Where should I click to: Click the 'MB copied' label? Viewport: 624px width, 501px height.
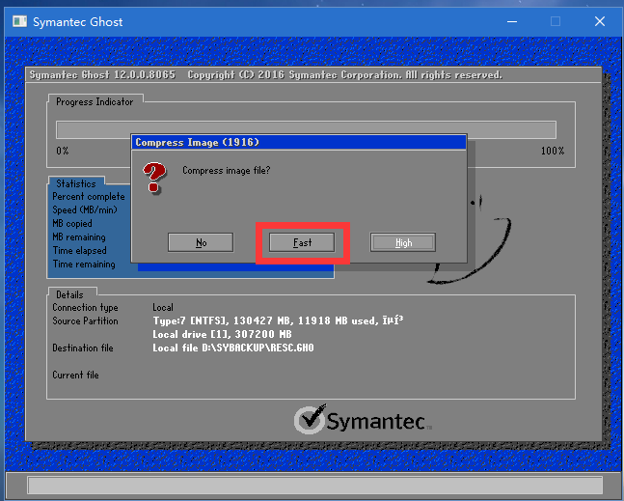[72, 223]
